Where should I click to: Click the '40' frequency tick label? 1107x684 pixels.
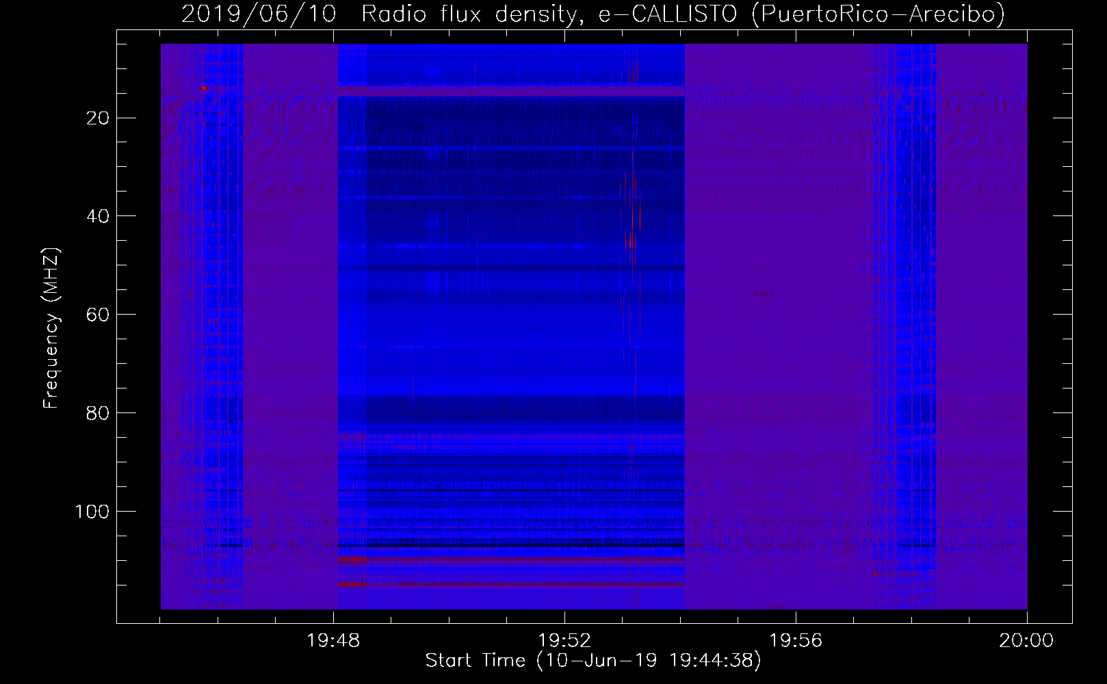99,216
